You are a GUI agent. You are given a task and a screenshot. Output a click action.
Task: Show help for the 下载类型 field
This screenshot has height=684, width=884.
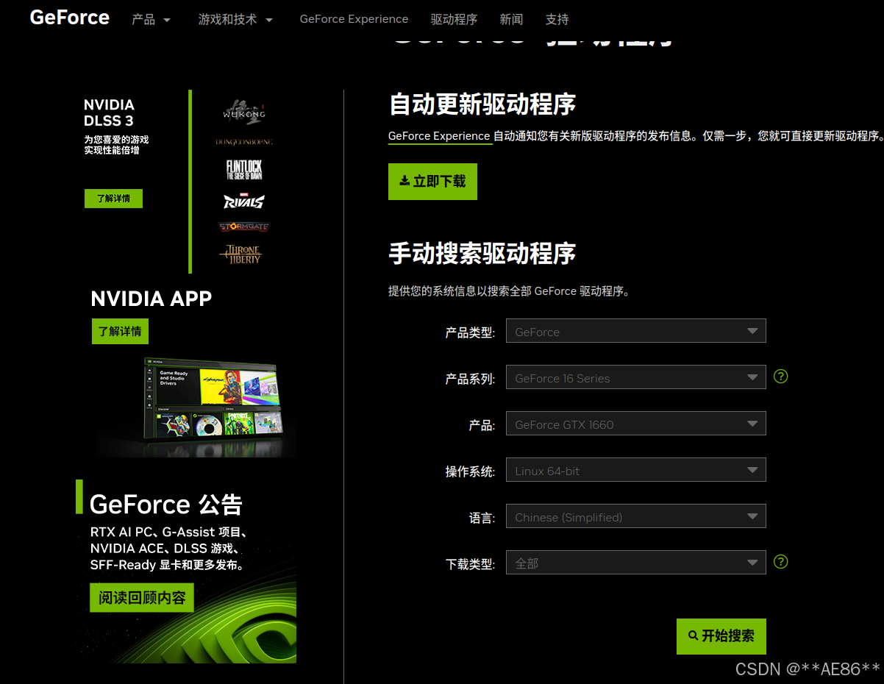pyautogui.click(x=781, y=562)
